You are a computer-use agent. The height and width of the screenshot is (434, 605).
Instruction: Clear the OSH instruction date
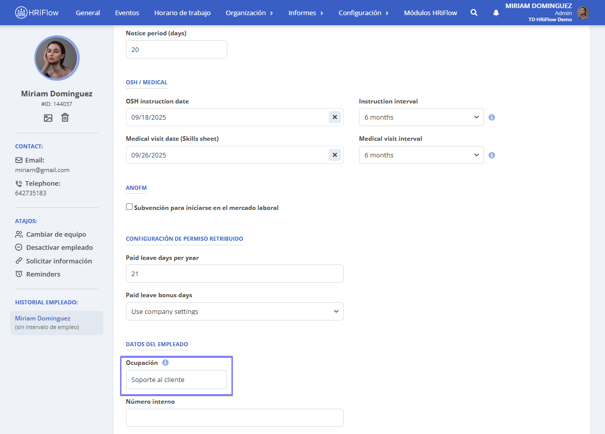(335, 117)
